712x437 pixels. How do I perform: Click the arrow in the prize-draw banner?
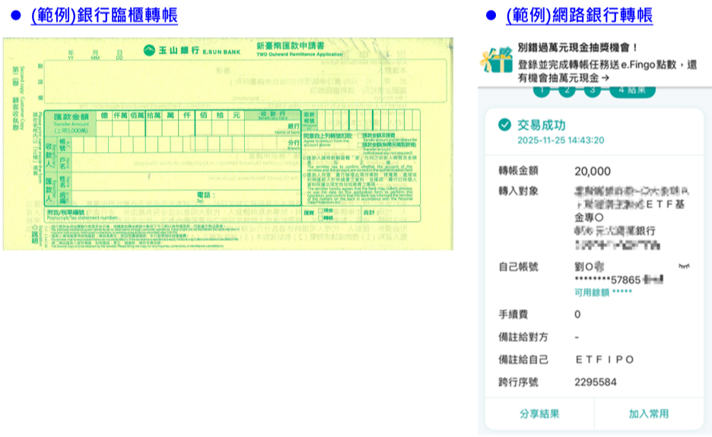[x=605, y=78]
